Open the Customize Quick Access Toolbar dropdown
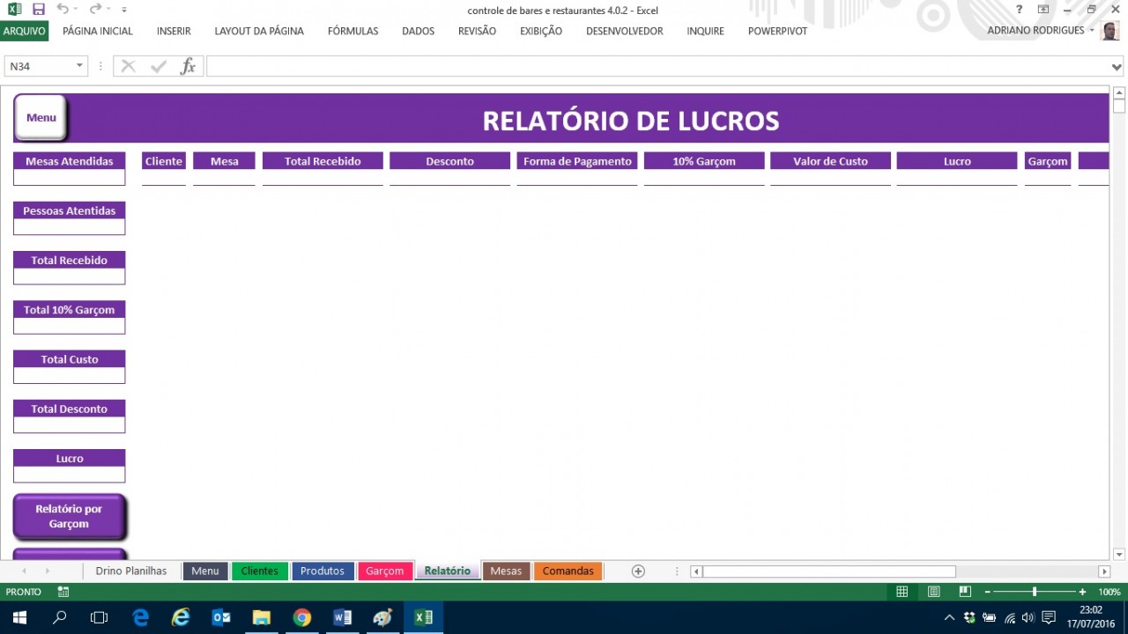1128x634 pixels. click(124, 10)
